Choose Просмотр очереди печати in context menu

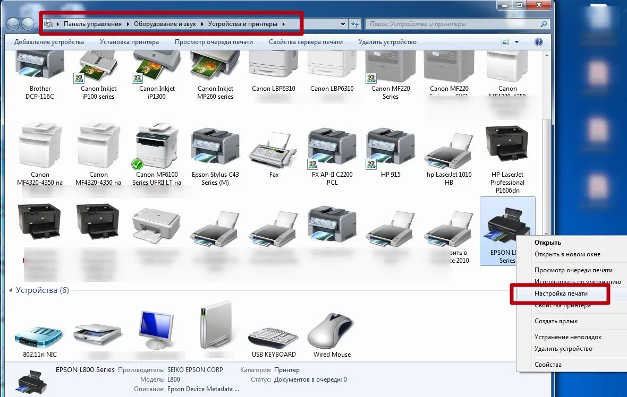click(573, 270)
